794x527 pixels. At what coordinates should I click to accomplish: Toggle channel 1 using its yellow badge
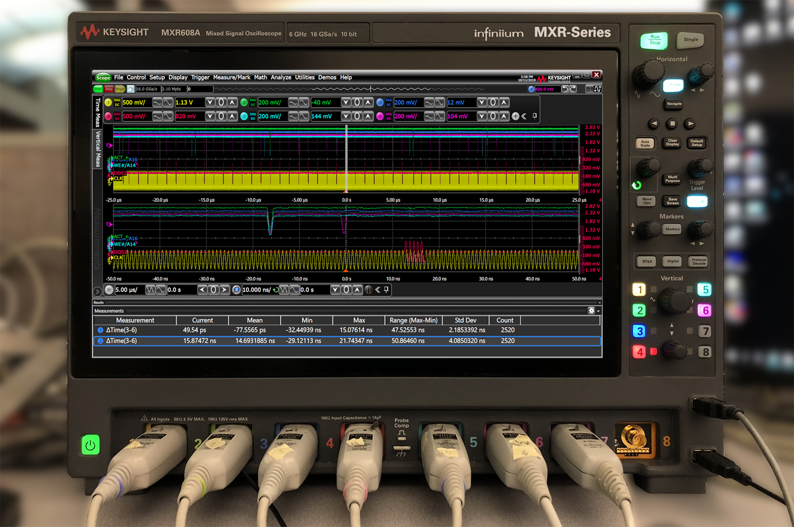(108, 103)
